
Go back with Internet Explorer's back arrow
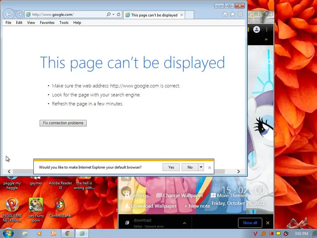tap(8, 14)
